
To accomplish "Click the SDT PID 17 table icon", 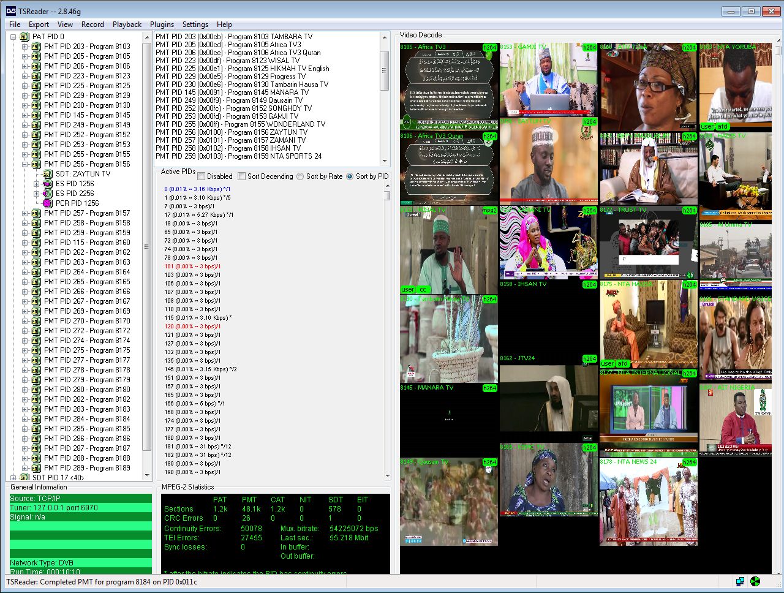I will click(24, 478).
